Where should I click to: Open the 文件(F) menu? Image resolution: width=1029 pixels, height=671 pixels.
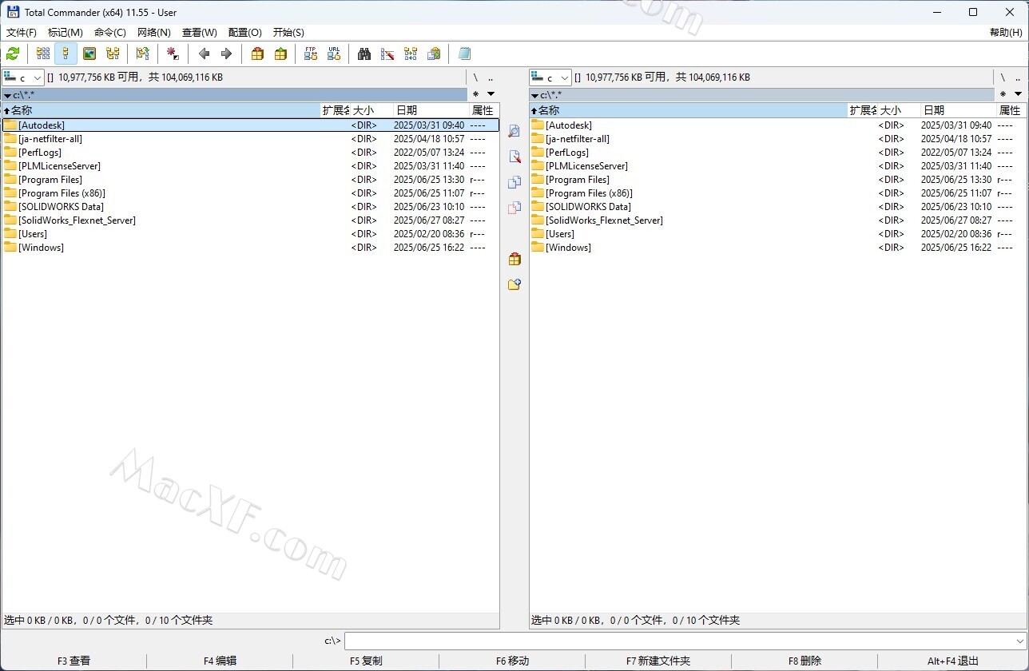[x=22, y=33]
